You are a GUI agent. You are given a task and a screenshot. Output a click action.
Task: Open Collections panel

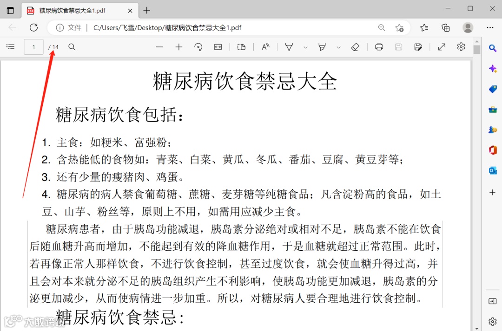[x=446, y=28]
